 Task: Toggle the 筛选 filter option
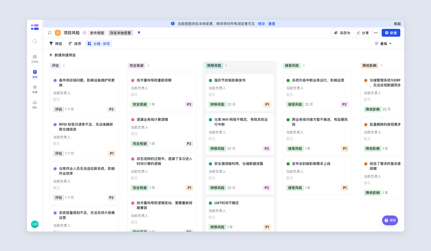point(56,44)
